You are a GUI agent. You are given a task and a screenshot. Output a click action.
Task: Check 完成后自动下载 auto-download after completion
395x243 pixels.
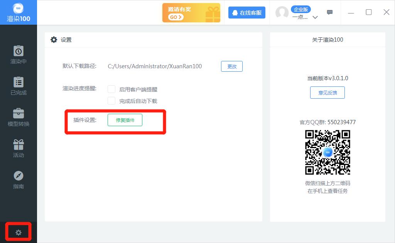tap(111, 101)
